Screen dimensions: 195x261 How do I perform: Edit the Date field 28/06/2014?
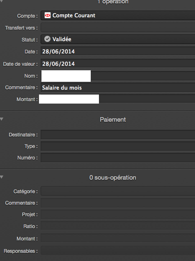118,51
